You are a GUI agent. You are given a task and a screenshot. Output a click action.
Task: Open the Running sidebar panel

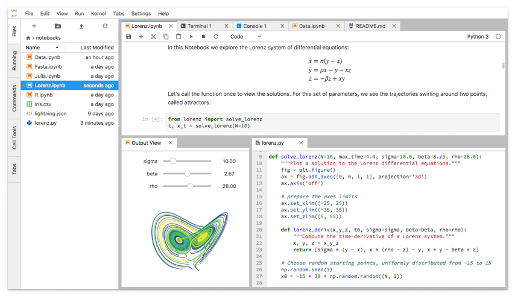coord(14,60)
